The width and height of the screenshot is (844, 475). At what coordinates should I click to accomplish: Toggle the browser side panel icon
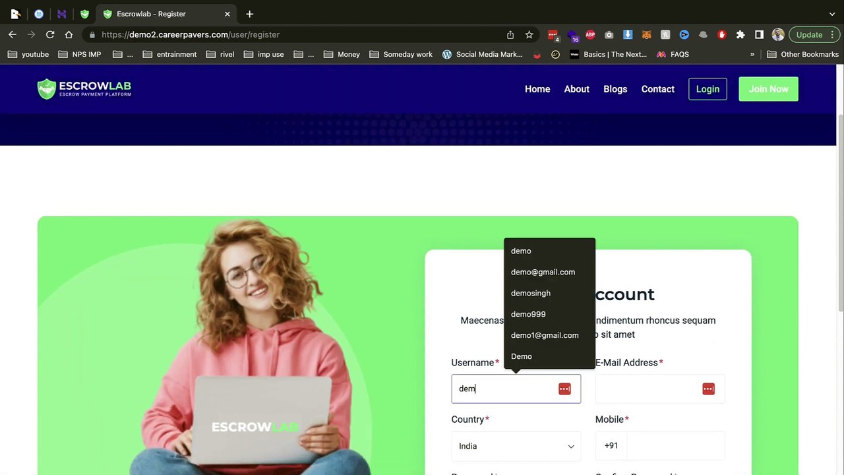coord(759,34)
